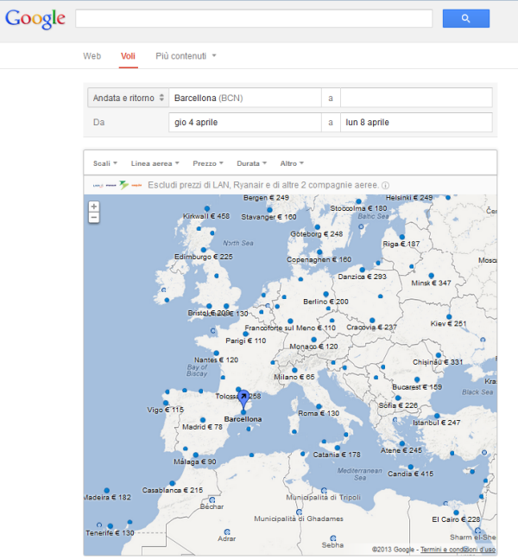The width and height of the screenshot is (518, 560).
Task: Click the Copenaghen € 160 price label
Action: click(319, 259)
